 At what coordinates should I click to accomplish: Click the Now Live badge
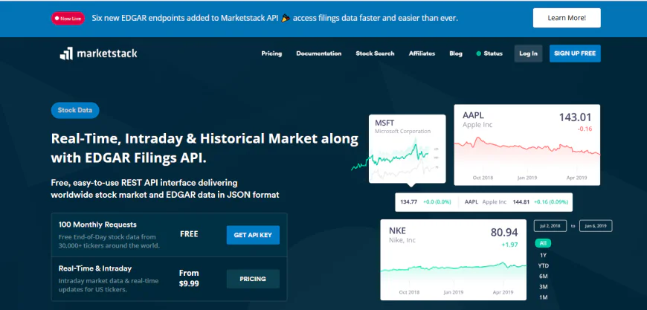68,18
